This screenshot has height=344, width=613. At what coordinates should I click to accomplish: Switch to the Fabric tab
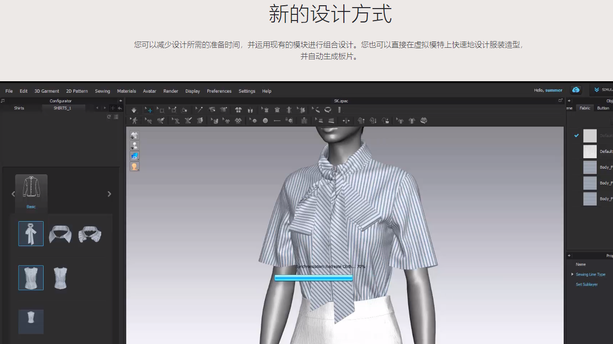pyautogui.click(x=585, y=108)
